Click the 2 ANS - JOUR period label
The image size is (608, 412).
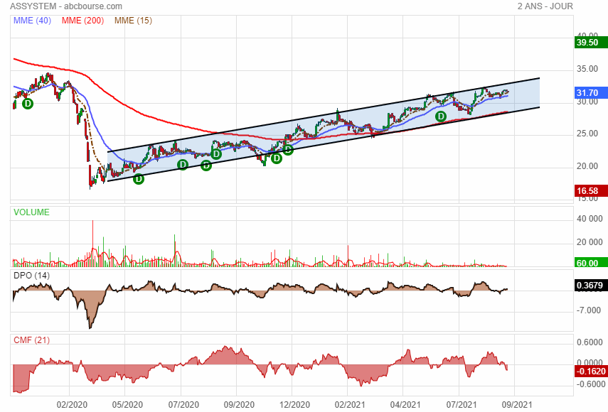(x=545, y=6)
